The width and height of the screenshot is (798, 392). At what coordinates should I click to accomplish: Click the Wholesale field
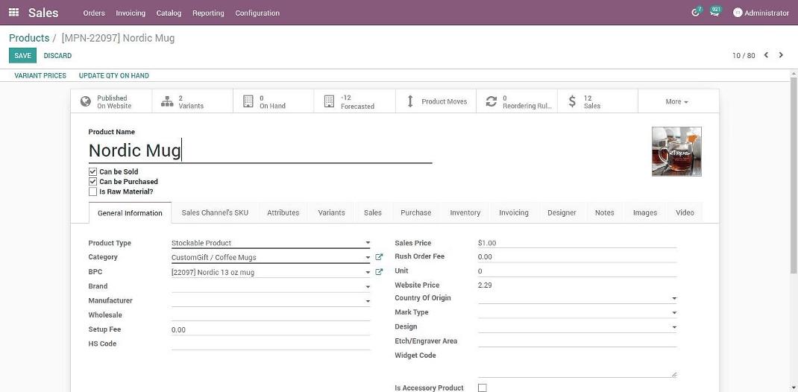[x=271, y=315]
